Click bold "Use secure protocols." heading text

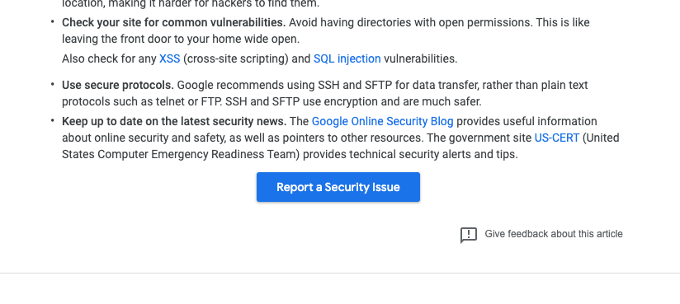pos(118,85)
